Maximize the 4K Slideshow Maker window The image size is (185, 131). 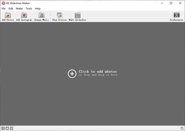[171, 3]
